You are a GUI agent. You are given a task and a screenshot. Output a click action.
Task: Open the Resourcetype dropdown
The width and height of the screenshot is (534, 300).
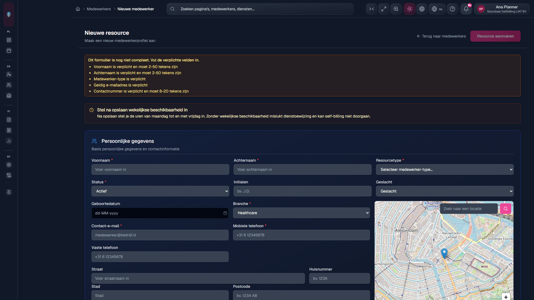click(x=445, y=169)
